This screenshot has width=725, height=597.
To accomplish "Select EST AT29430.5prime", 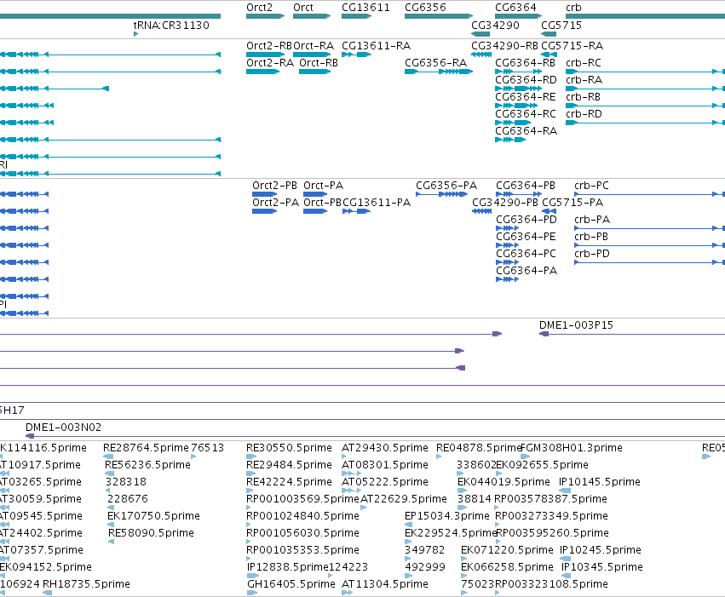I will (x=344, y=456).
